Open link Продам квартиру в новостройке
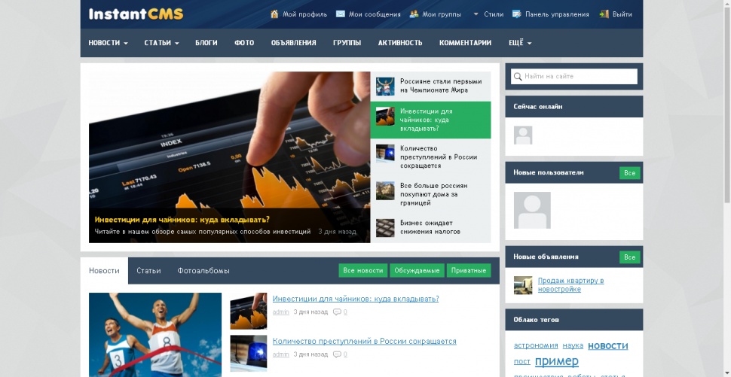 [x=570, y=284]
